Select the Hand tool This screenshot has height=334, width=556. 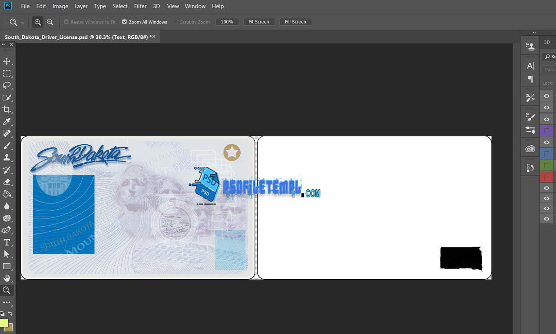click(7, 278)
